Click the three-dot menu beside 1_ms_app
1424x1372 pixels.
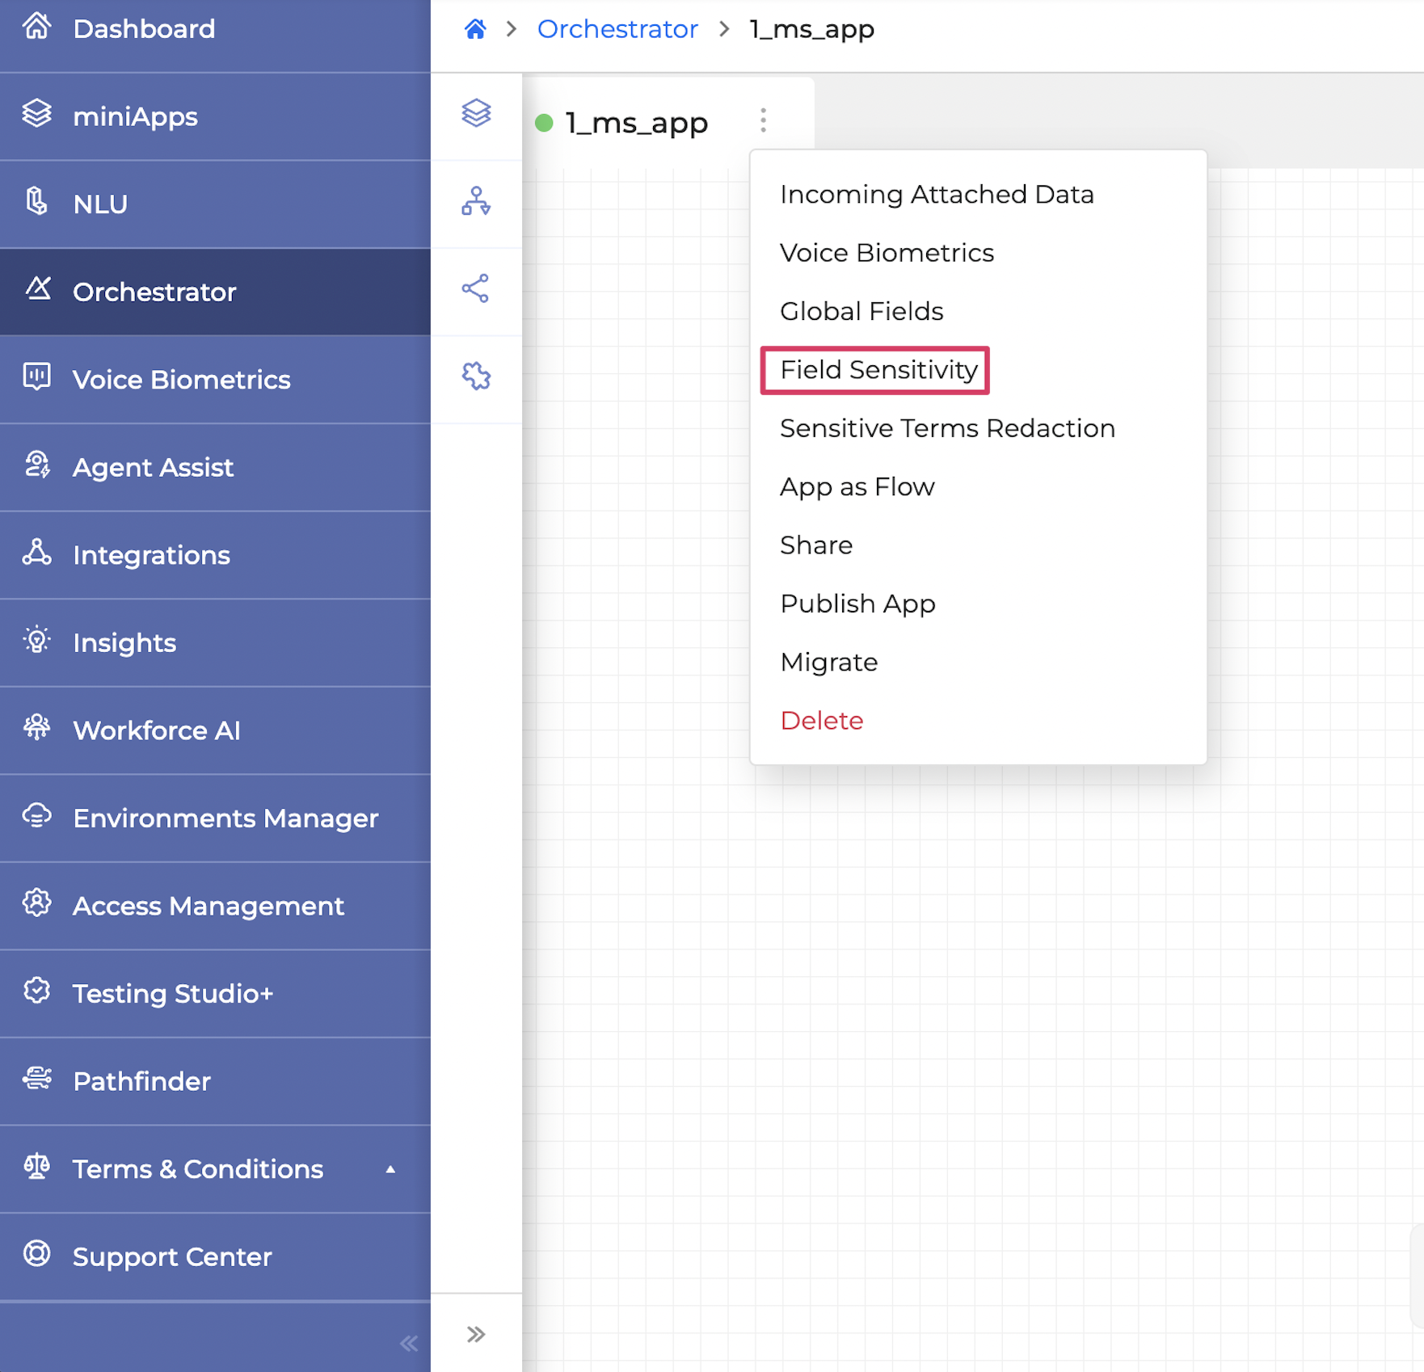(x=763, y=121)
